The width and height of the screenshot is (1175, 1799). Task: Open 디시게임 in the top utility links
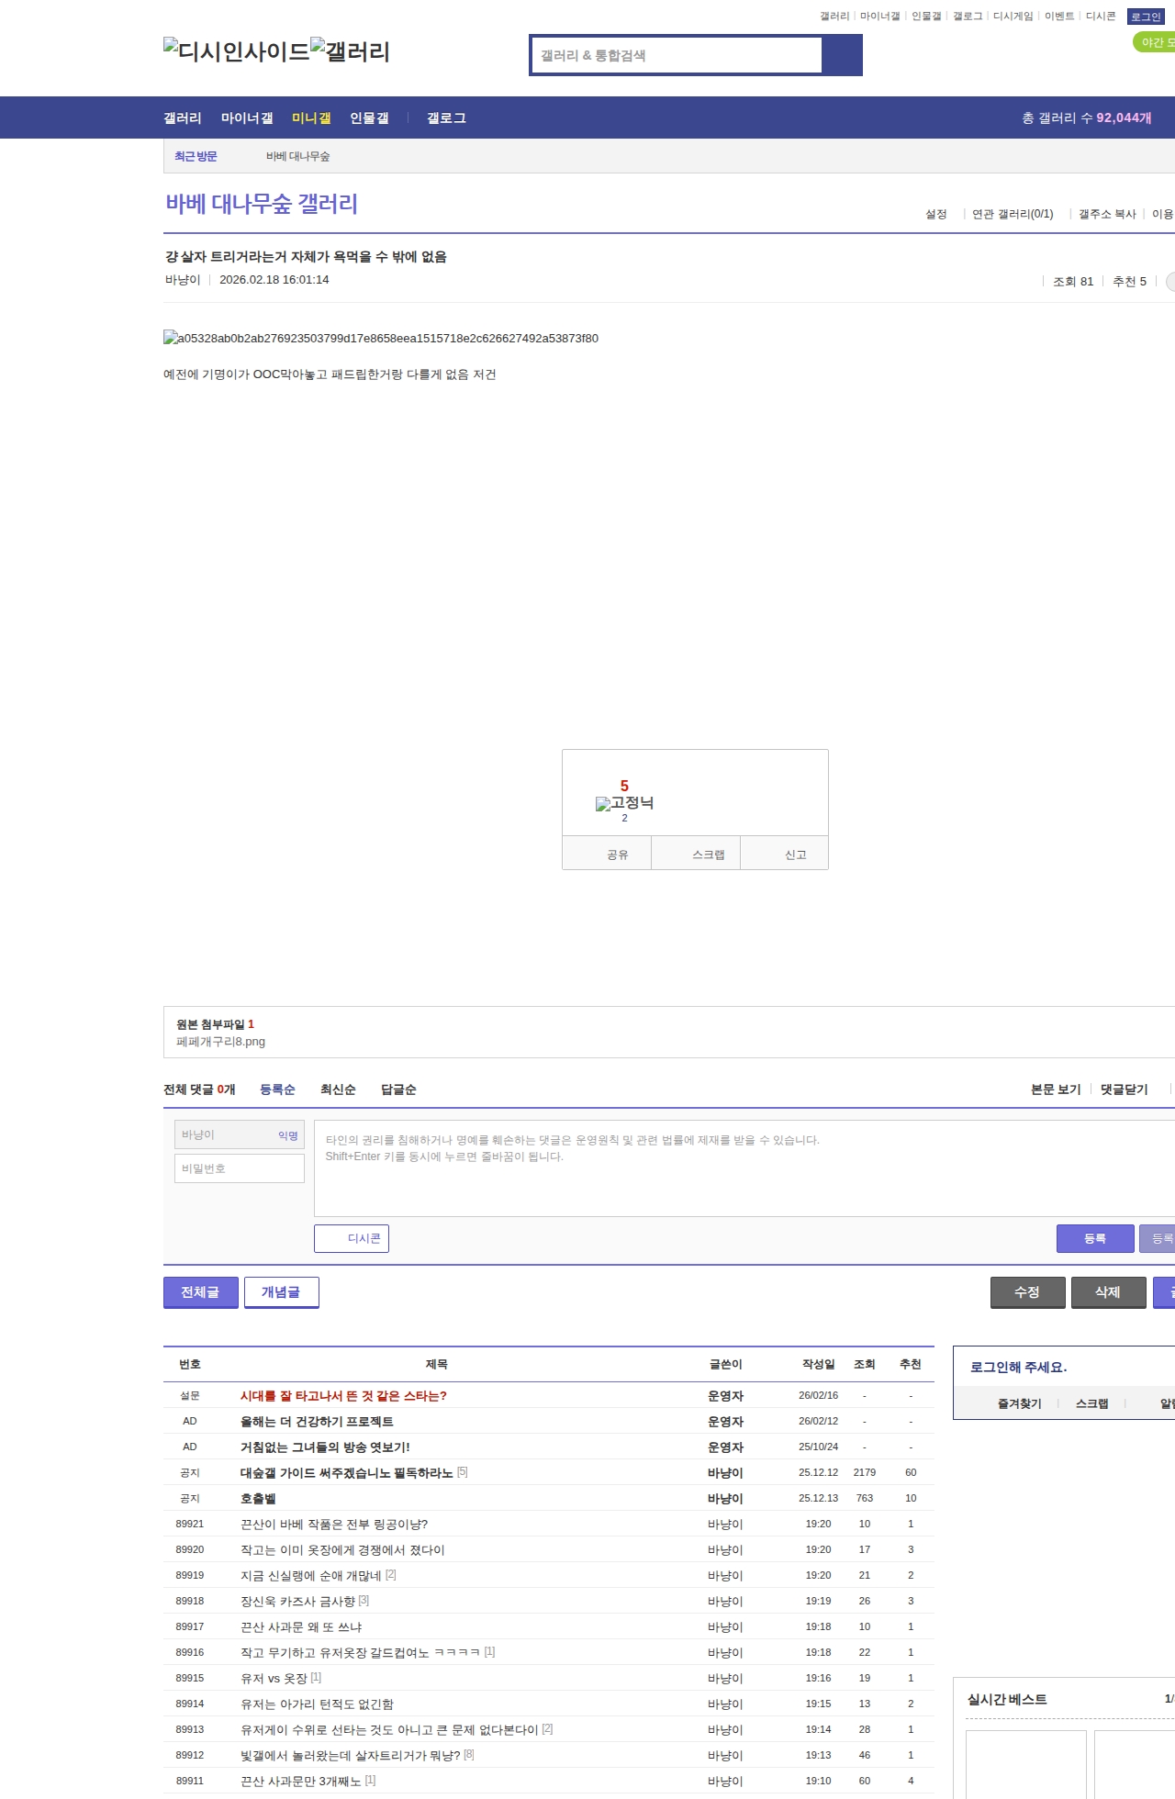click(1013, 17)
